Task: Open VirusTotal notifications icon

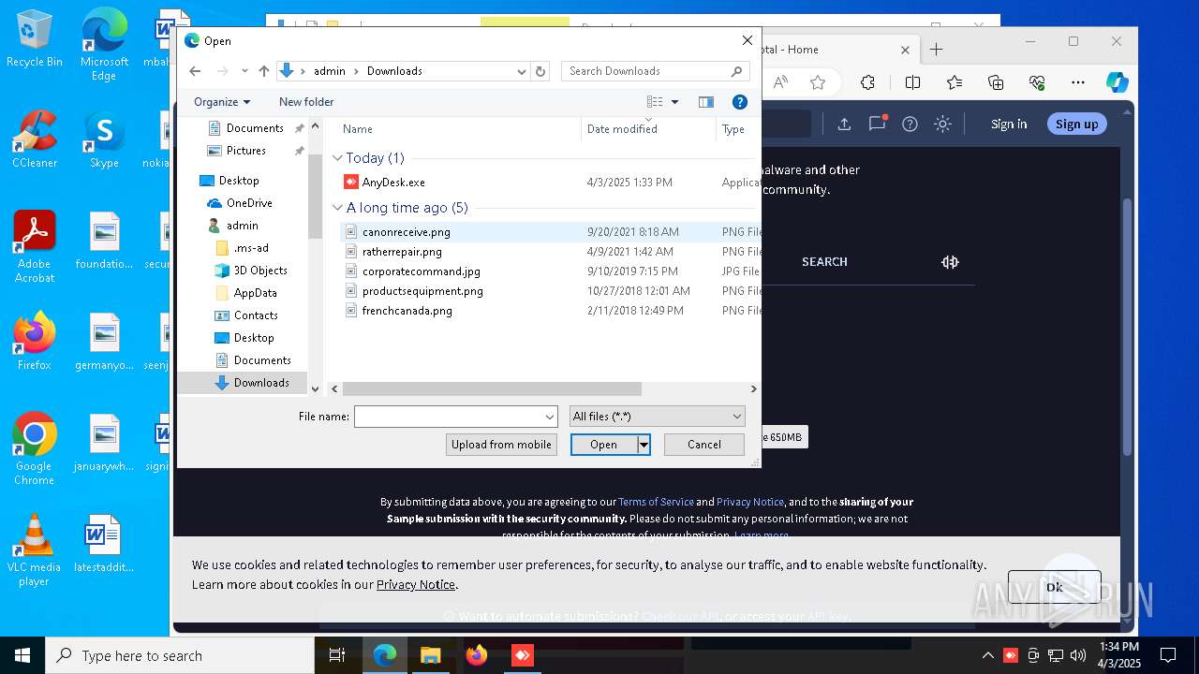Action: (x=878, y=124)
